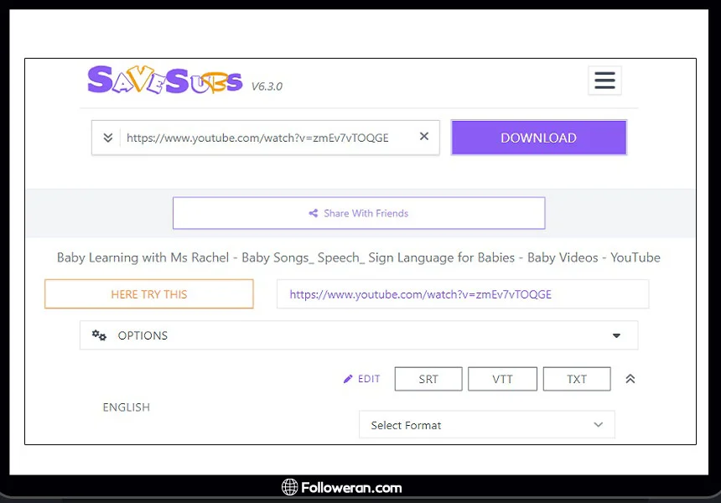
Task: Select the TXT subtitle format
Action: [577, 379]
